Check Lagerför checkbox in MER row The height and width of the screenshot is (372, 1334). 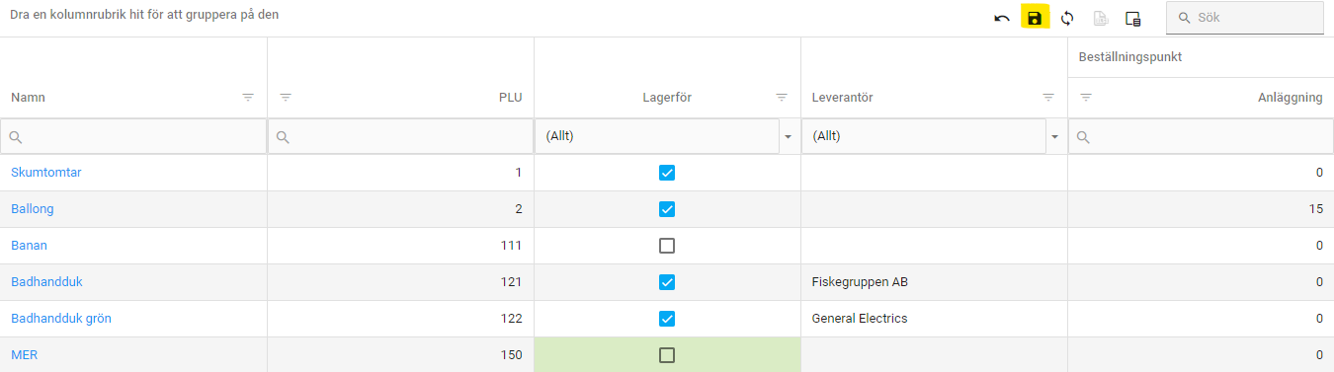click(667, 355)
